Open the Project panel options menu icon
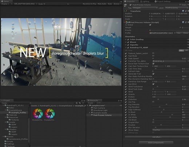 point(84,100)
